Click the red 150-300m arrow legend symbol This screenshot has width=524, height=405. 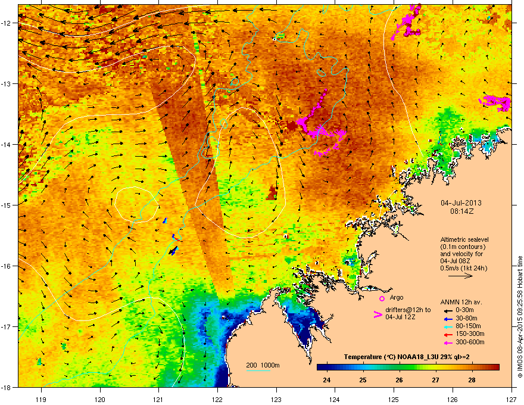(448, 335)
